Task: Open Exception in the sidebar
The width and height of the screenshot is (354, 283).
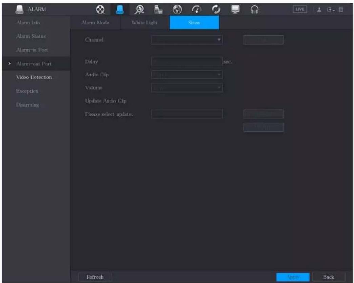Action: pos(27,91)
